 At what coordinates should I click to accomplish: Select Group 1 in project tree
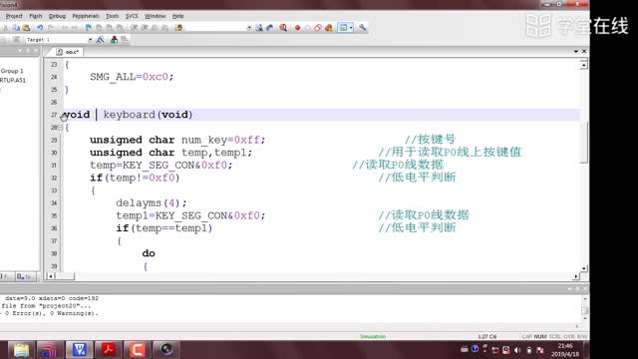[x=12, y=71]
